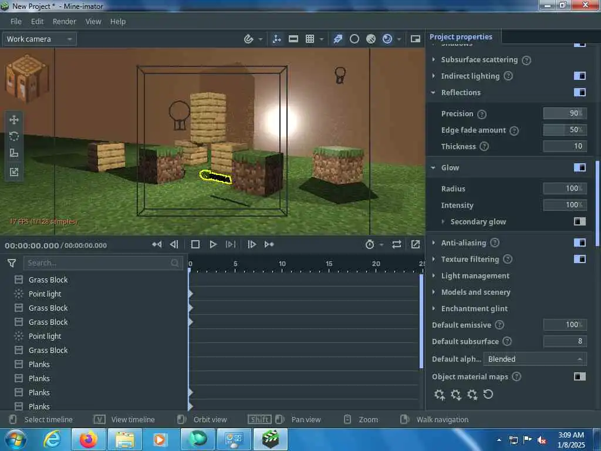This screenshot has width=601, height=451.
Task: Click the stopwatch timeline settings icon
Action: (x=370, y=244)
